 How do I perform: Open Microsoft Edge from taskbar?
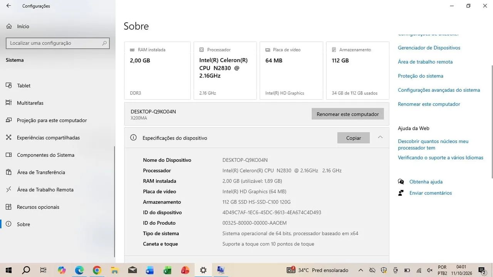(x=79, y=270)
